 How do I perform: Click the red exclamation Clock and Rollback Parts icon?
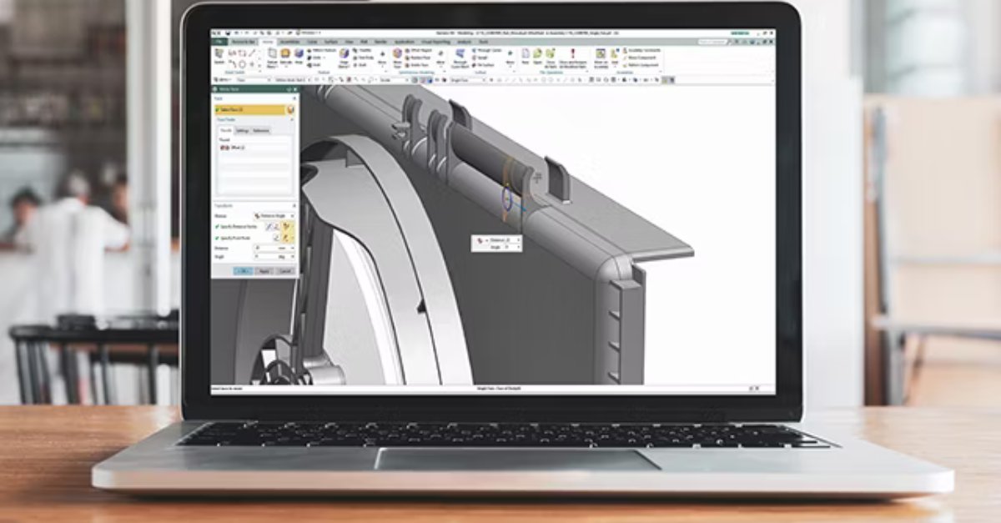[573, 53]
